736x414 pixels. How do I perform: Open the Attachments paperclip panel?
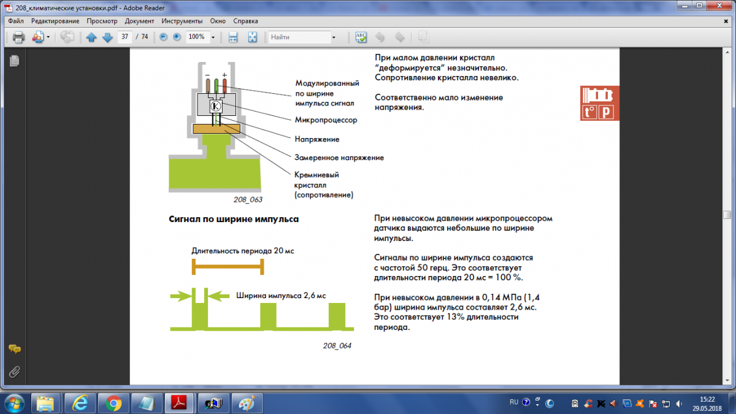(x=15, y=372)
